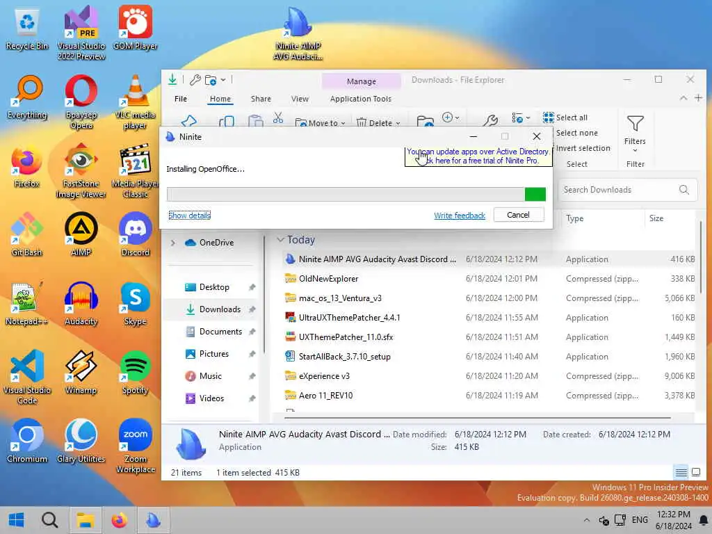The height and width of the screenshot is (534, 712).
Task: Launch Visual Studio Code desktop icon
Action: click(x=27, y=377)
